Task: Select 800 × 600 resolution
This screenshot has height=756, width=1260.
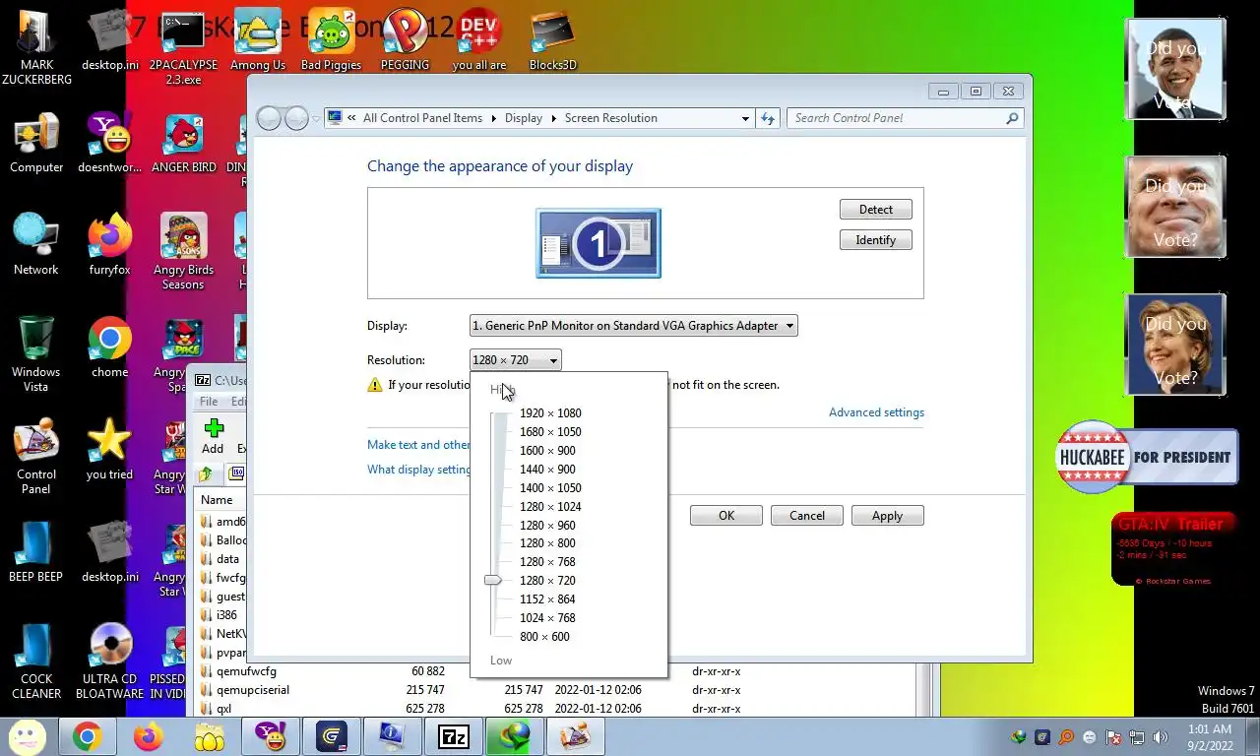Action: (544, 637)
